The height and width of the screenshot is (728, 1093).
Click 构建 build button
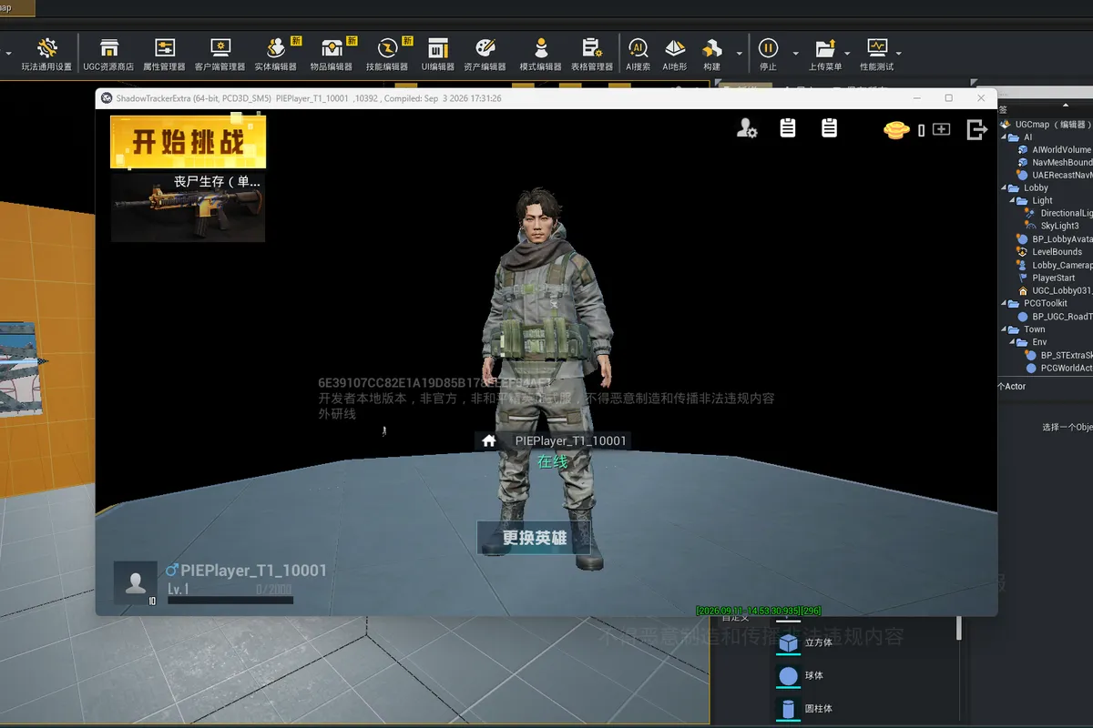[x=712, y=55]
